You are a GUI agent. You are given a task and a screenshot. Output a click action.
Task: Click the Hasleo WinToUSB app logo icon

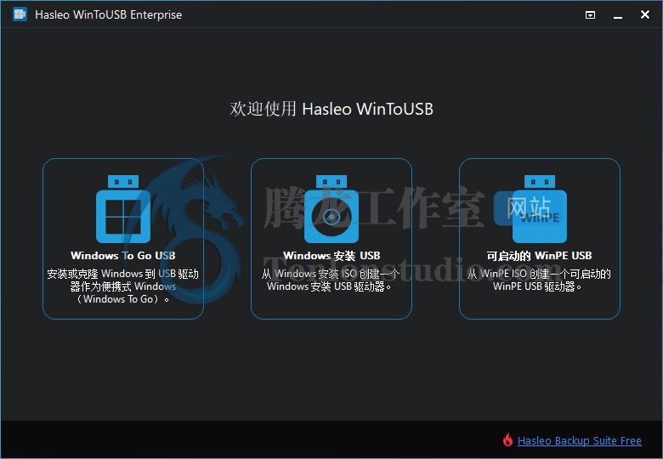(x=20, y=14)
